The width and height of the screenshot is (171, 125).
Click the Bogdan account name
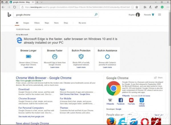click(132, 15)
